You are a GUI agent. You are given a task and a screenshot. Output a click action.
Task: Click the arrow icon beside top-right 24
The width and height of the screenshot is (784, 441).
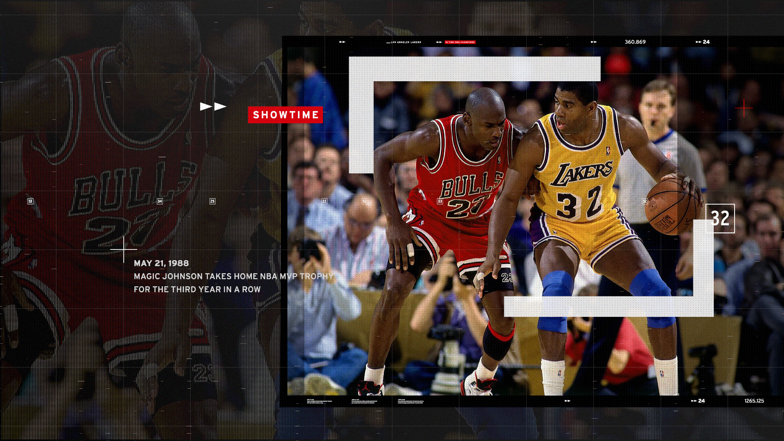coord(698,42)
